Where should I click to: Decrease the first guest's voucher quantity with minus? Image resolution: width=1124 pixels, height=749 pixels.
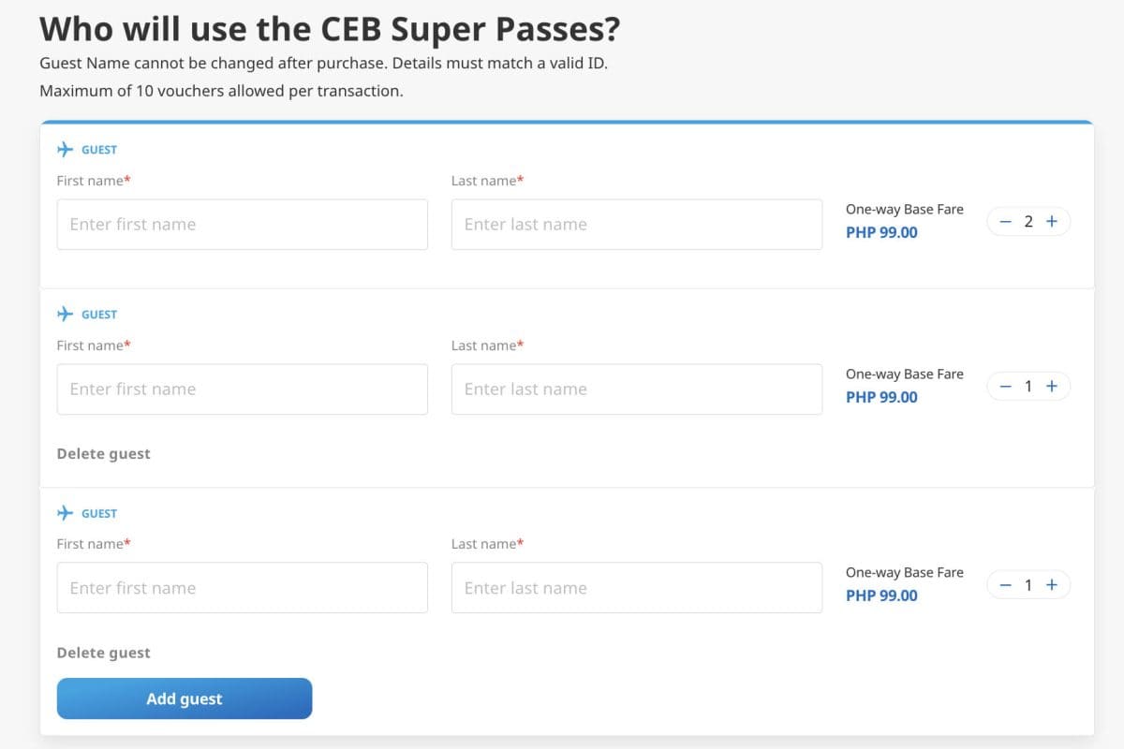point(1005,222)
